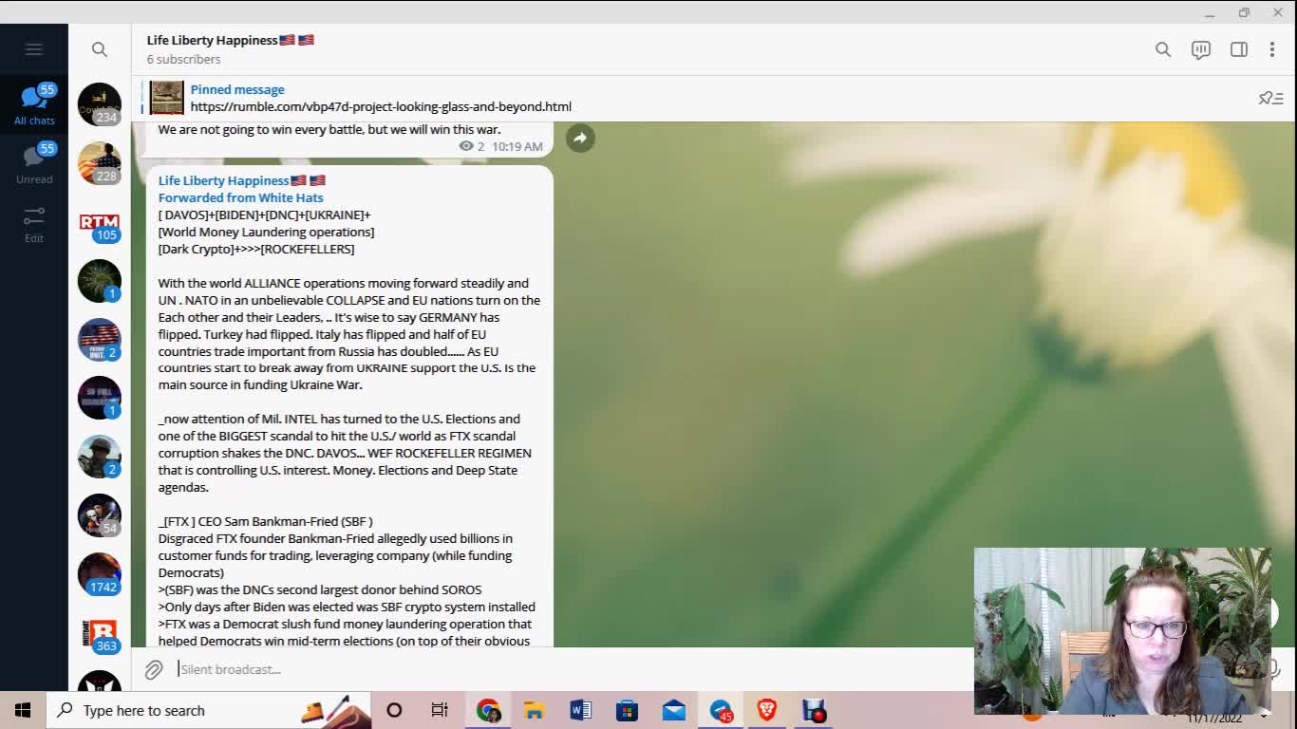Open the three-dot channel options menu

coord(1272,49)
